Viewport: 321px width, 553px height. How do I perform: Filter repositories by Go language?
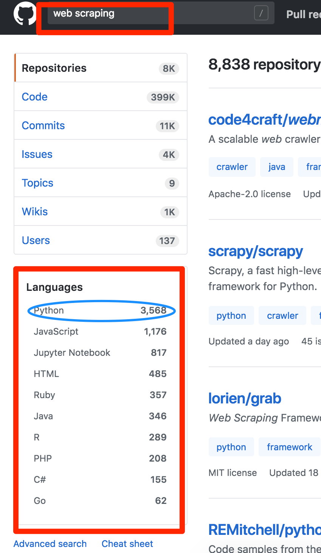[x=40, y=501]
